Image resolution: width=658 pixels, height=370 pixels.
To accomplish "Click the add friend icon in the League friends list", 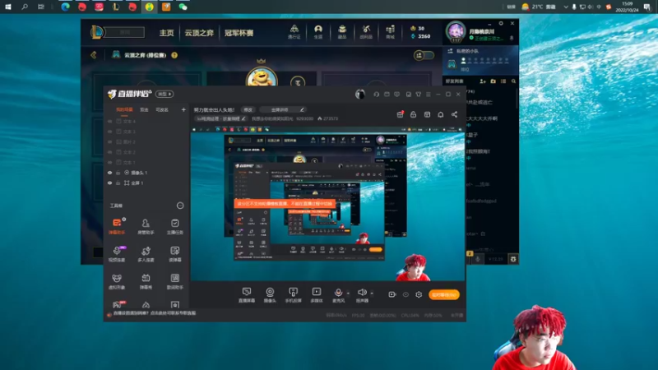I will (483, 81).
